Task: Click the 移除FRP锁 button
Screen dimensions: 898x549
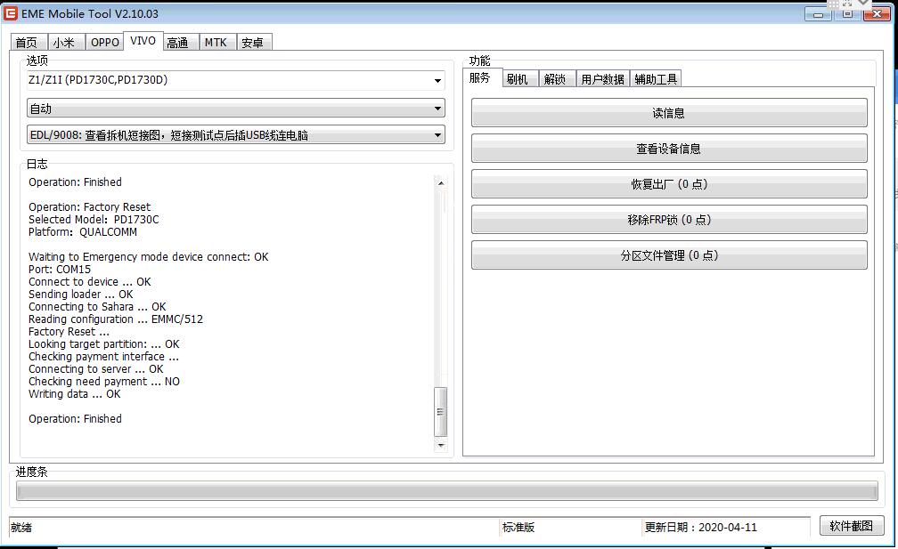Action: point(668,220)
